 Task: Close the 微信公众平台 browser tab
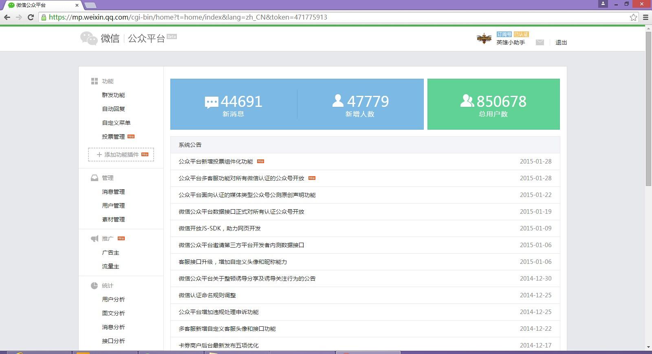(77, 5)
